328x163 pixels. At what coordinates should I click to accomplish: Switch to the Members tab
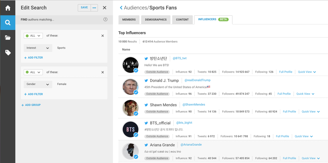(x=129, y=20)
